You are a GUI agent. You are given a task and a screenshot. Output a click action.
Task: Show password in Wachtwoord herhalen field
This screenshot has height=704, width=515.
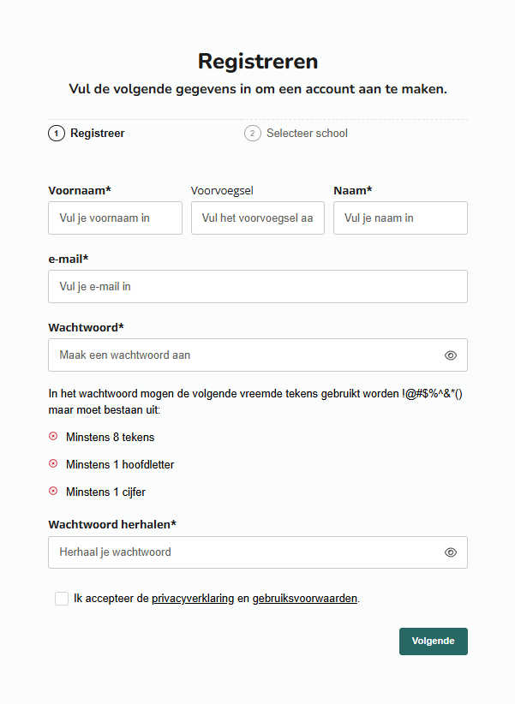pyautogui.click(x=451, y=552)
